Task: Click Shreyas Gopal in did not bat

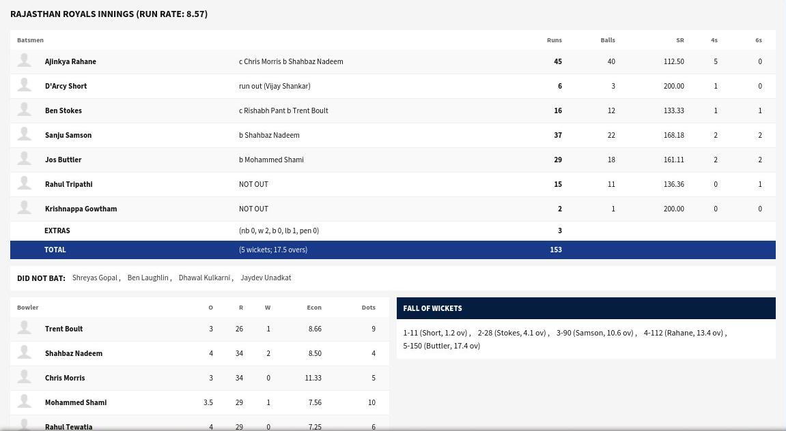Action: point(95,278)
